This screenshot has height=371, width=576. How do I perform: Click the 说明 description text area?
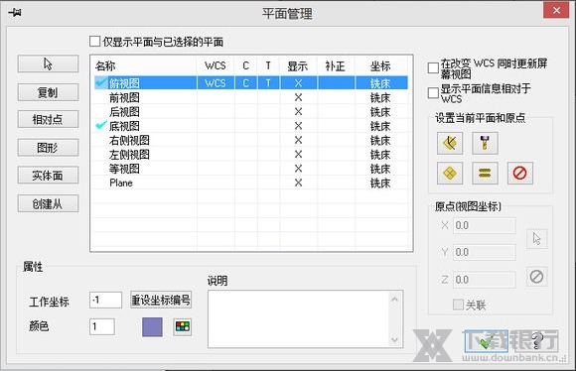[298, 318]
